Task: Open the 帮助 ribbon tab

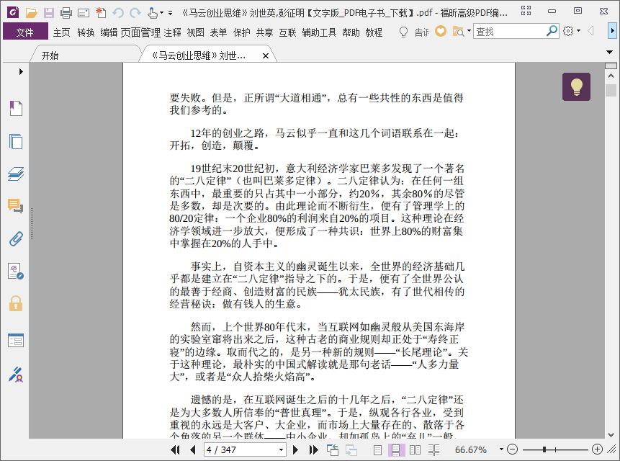Action: point(351,32)
